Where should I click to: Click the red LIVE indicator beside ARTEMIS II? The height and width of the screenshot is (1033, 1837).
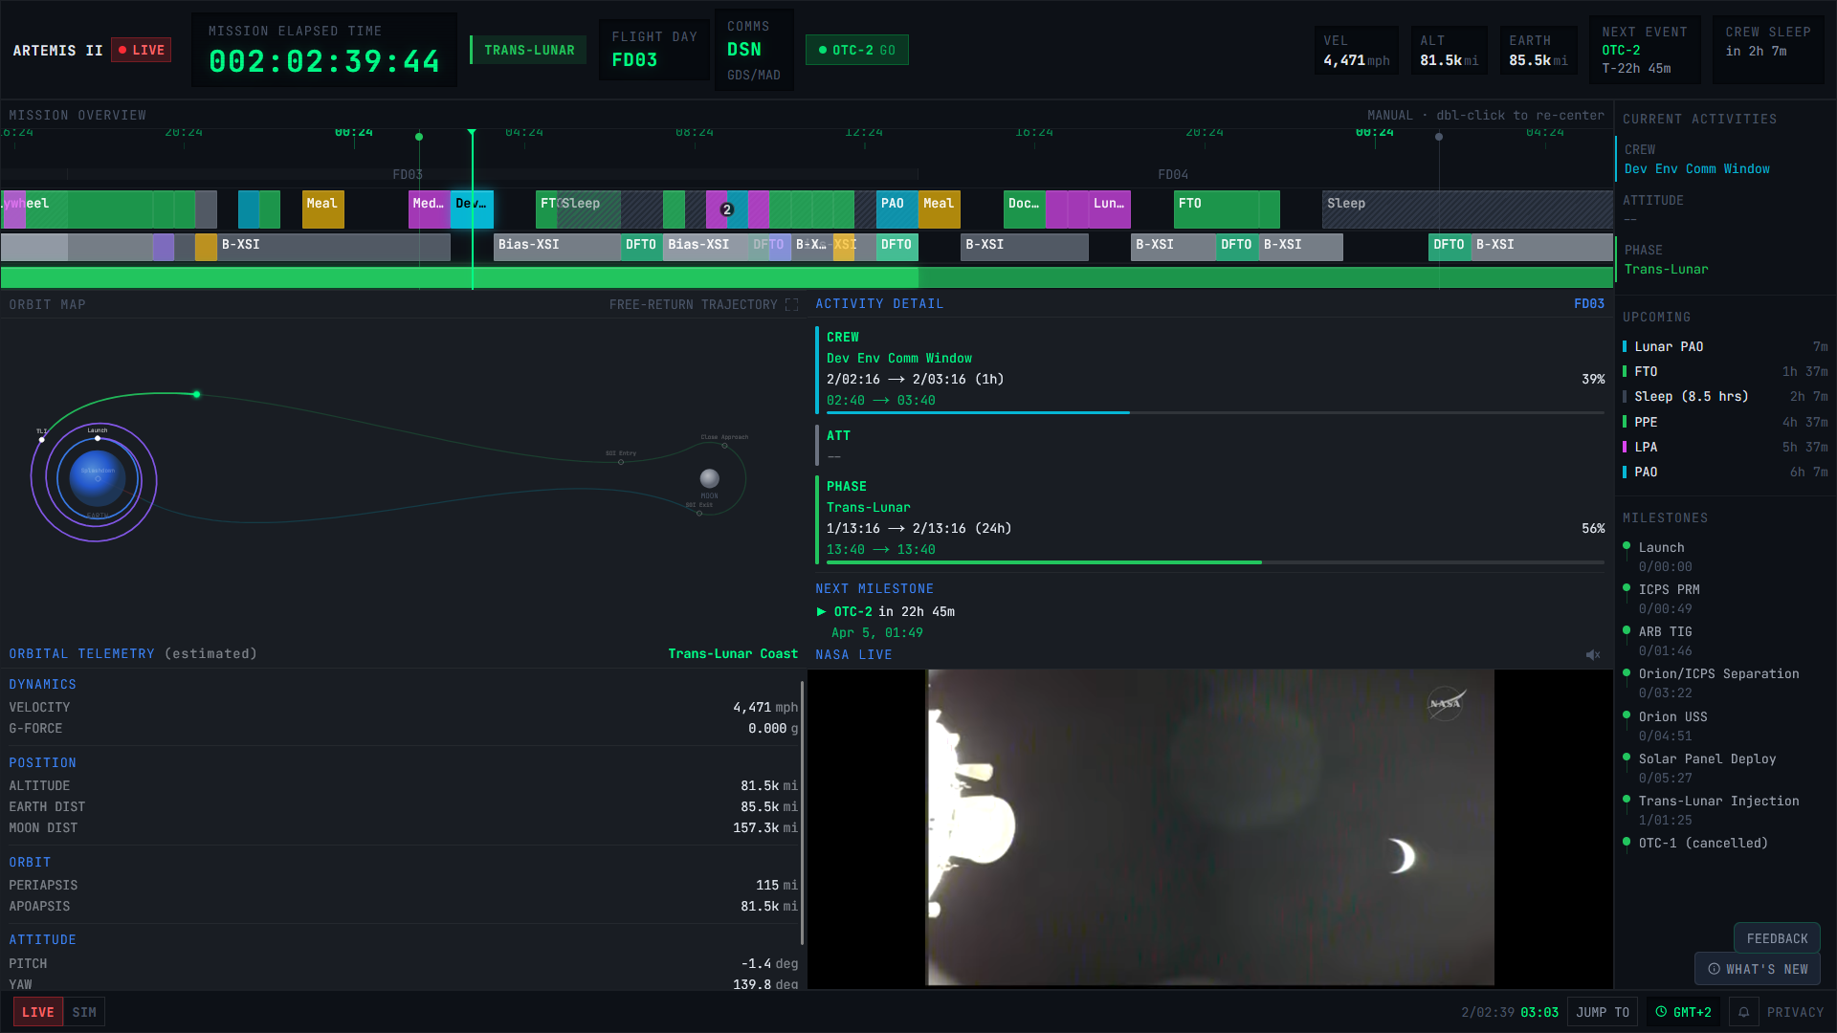tap(141, 50)
